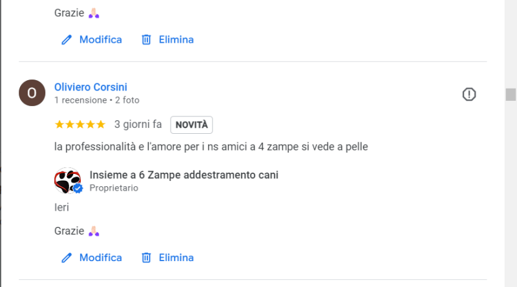This screenshot has width=517, height=287.
Task: Click the paw print owner logo
Action: click(67, 180)
